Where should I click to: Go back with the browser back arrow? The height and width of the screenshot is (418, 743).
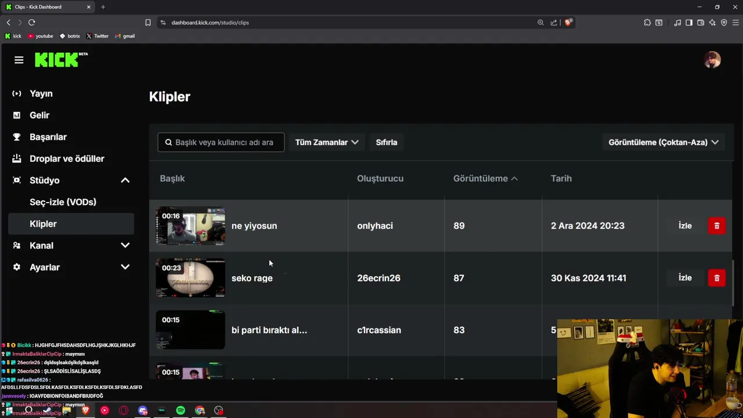pos(9,23)
